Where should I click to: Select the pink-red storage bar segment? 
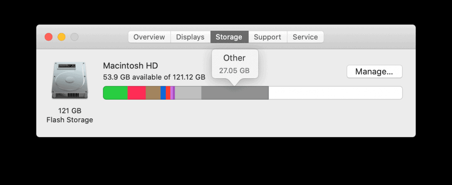click(x=137, y=93)
